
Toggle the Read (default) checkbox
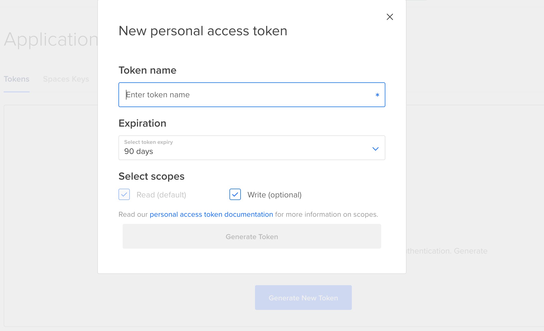124,194
